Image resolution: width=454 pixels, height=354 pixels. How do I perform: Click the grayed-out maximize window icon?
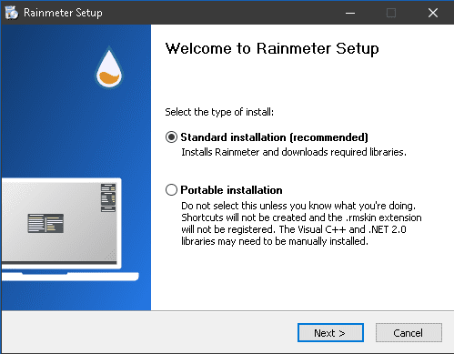click(391, 13)
